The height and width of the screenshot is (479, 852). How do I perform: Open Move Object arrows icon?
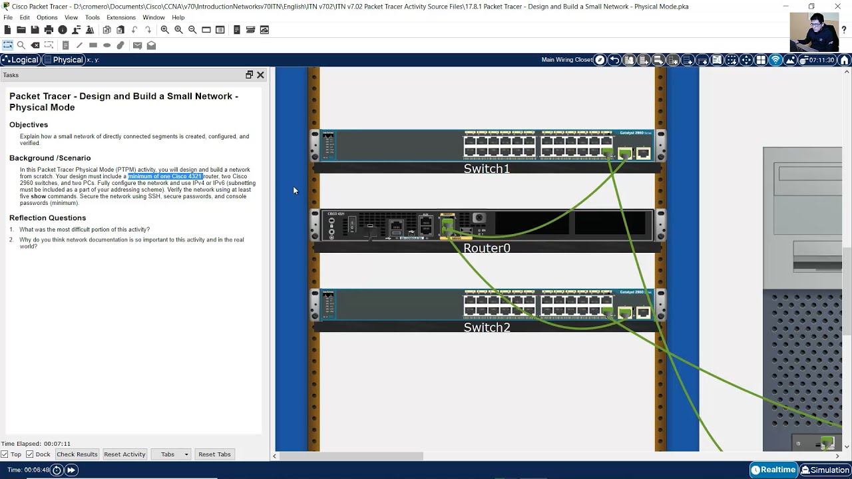coord(746,60)
